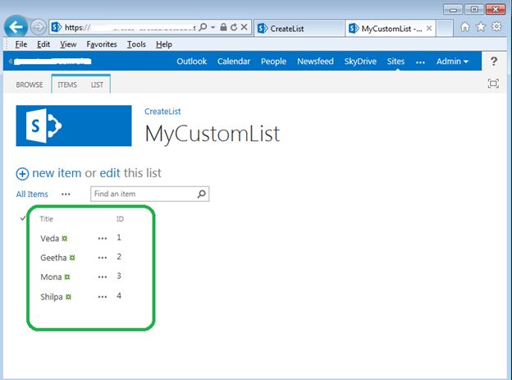The image size is (512, 380).
Task: Click the browser Back arrow button
Action: pyautogui.click(x=16, y=27)
